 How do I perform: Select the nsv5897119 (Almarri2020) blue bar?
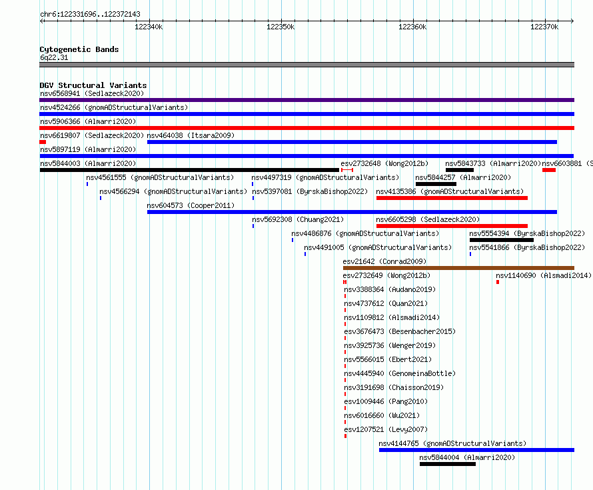pos(306,156)
